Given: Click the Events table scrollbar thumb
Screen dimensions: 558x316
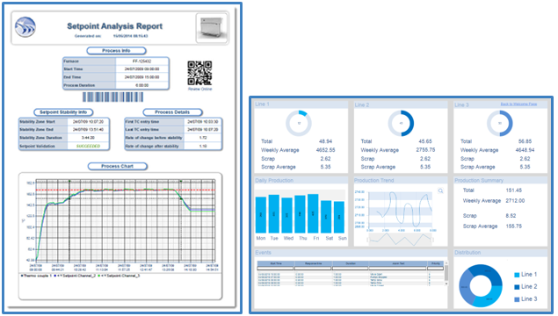Looking at the screenshot, I should pyautogui.click(x=446, y=273).
